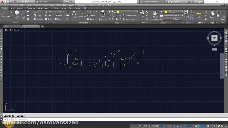Image resolution: width=228 pixels, height=128 pixels.
Task: Open the Layer Properties manager
Action: [103, 15]
